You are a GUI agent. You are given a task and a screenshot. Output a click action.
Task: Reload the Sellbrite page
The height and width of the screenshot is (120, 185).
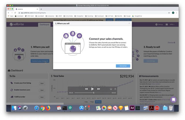15,13
